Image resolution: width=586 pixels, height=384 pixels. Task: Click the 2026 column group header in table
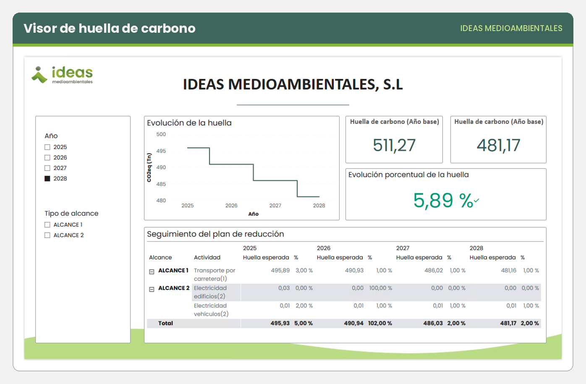[324, 248]
